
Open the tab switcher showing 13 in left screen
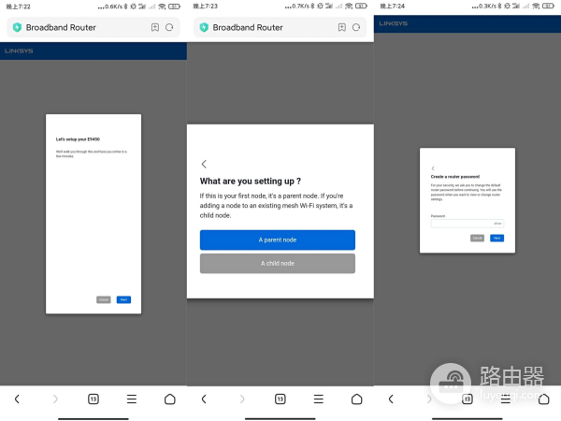[x=93, y=399]
